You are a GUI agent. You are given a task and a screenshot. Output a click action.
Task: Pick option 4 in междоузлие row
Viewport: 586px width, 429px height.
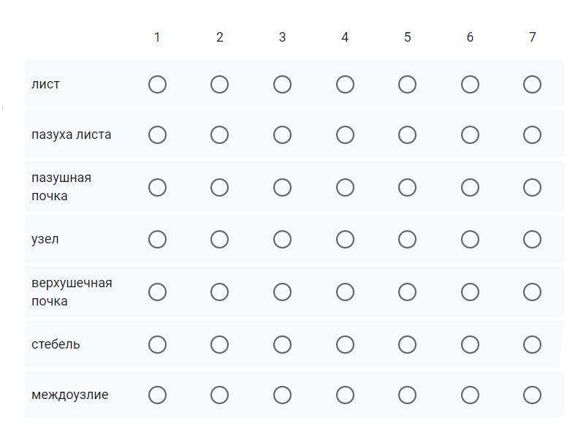(345, 395)
